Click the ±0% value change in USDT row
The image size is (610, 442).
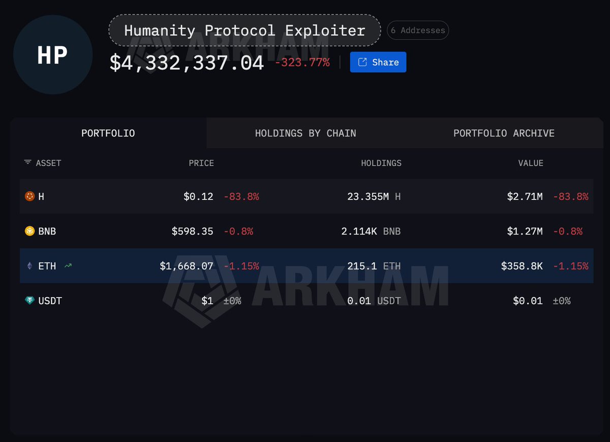(x=562, y=301)
